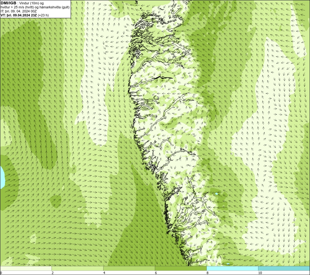This screenshot has width=310, height=275.
Task: Click the small cyan wind spot inland southeast
Action: click(x=217, y=194)
